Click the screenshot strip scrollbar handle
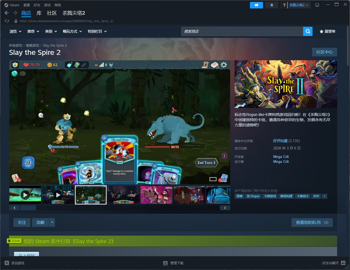 (28, 208)
